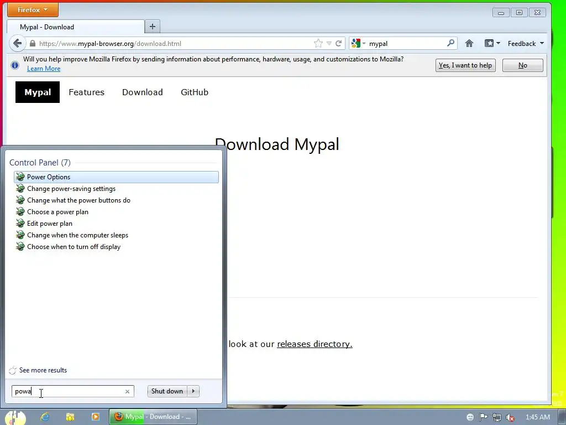Click Yes, I want to help
The width and height of the screenshot is (566, 425).
coord(465,65)
